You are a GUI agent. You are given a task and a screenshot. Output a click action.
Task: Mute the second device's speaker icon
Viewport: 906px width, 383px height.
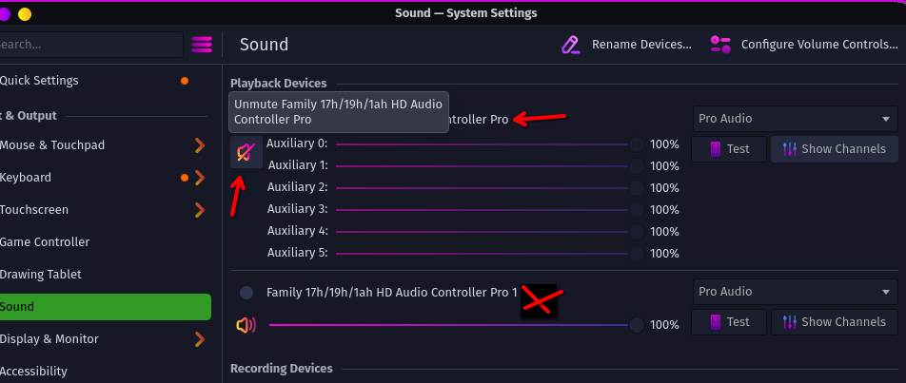coord(246,325)
